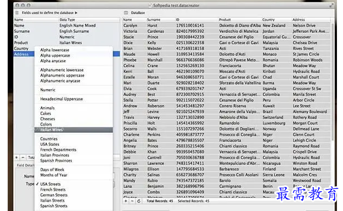343x211 pixels.
Task: Select Italian Provinces menu entry
Action: 55,155
